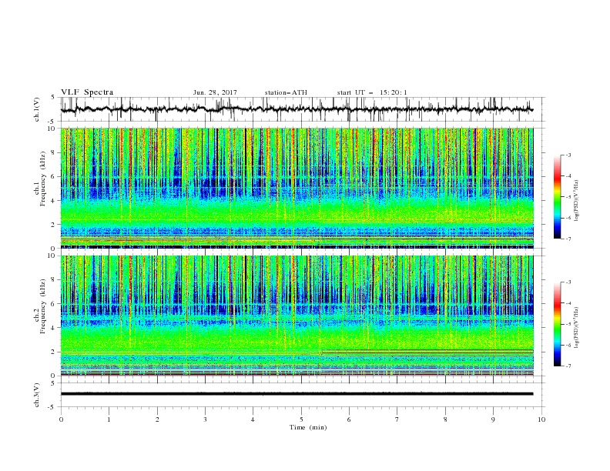Click the ch.2 colorbar "log(PSD)(V²/Hz)" label

[x=576, y=328]
